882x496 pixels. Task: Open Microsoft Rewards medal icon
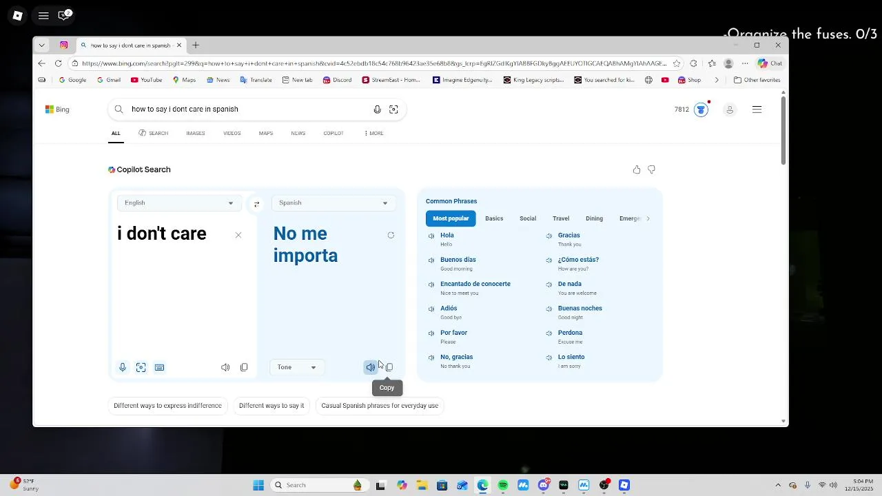pos(701,110)
